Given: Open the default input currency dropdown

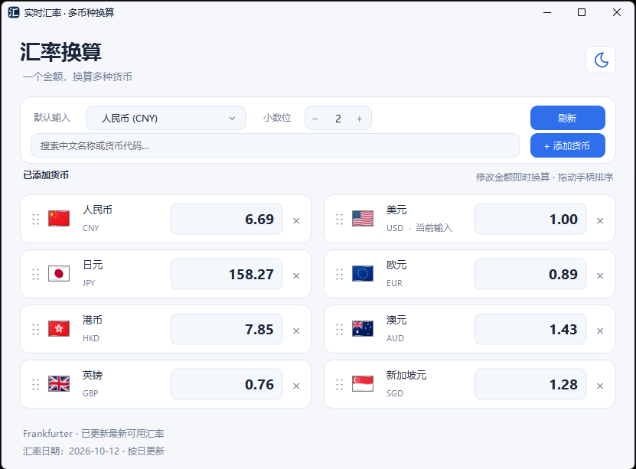Looking at the screenshot, I should pyautogui.click(x=166, y=118).
